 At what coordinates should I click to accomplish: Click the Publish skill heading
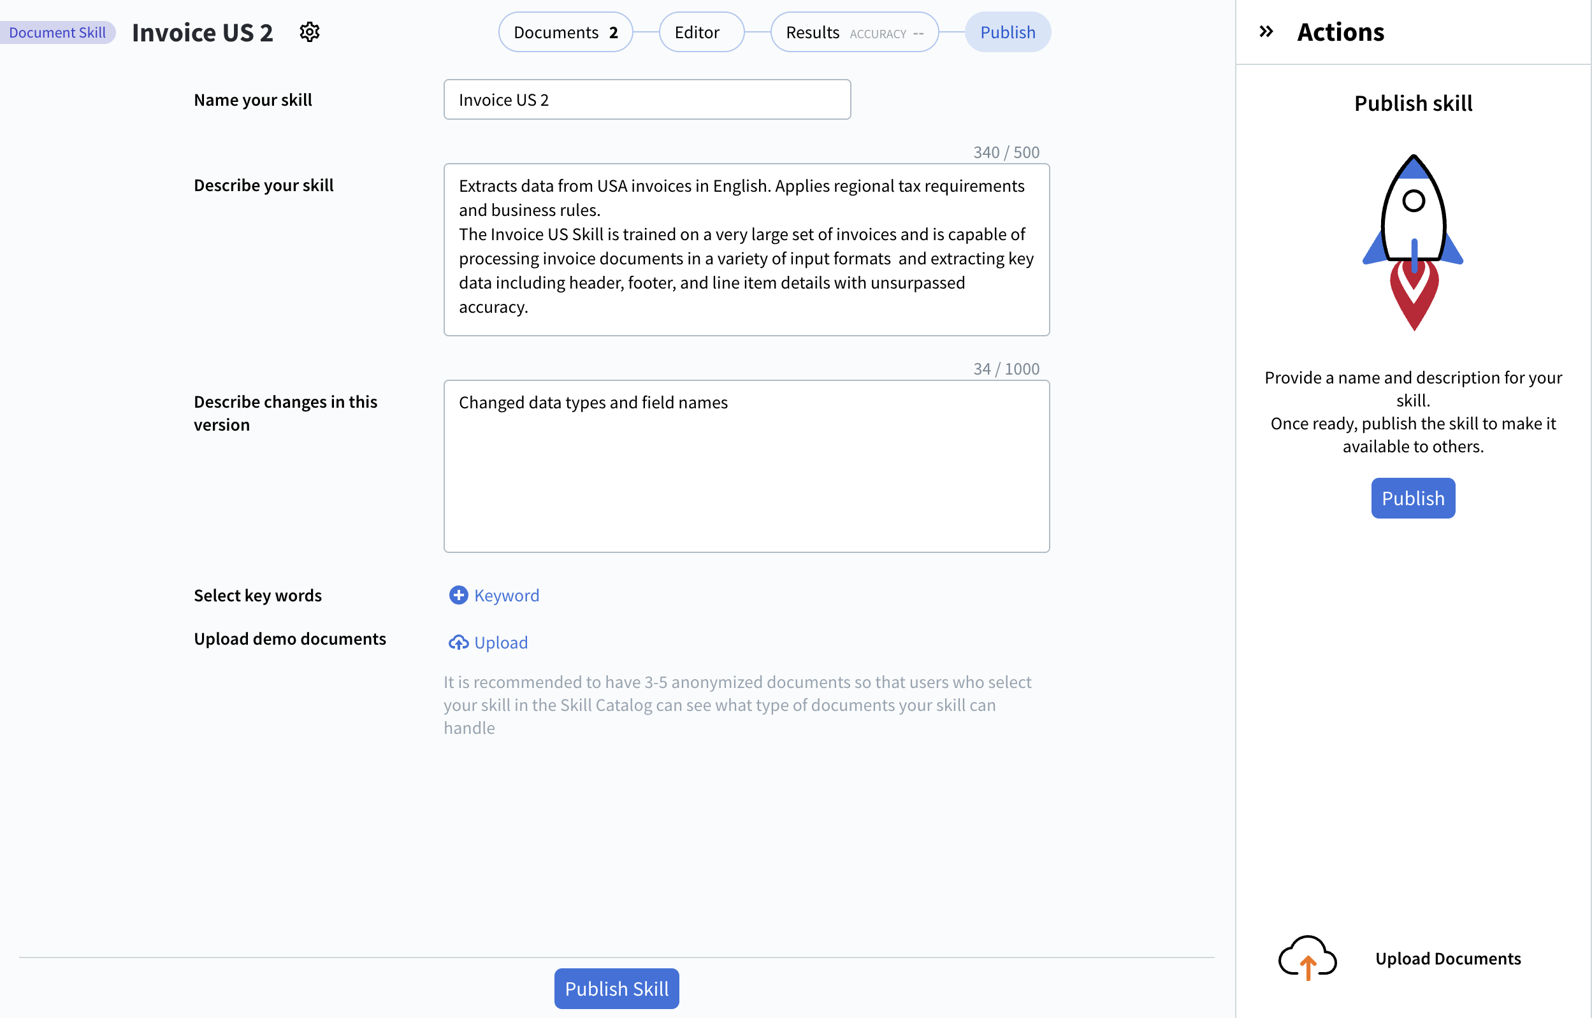pos(1413,103)
